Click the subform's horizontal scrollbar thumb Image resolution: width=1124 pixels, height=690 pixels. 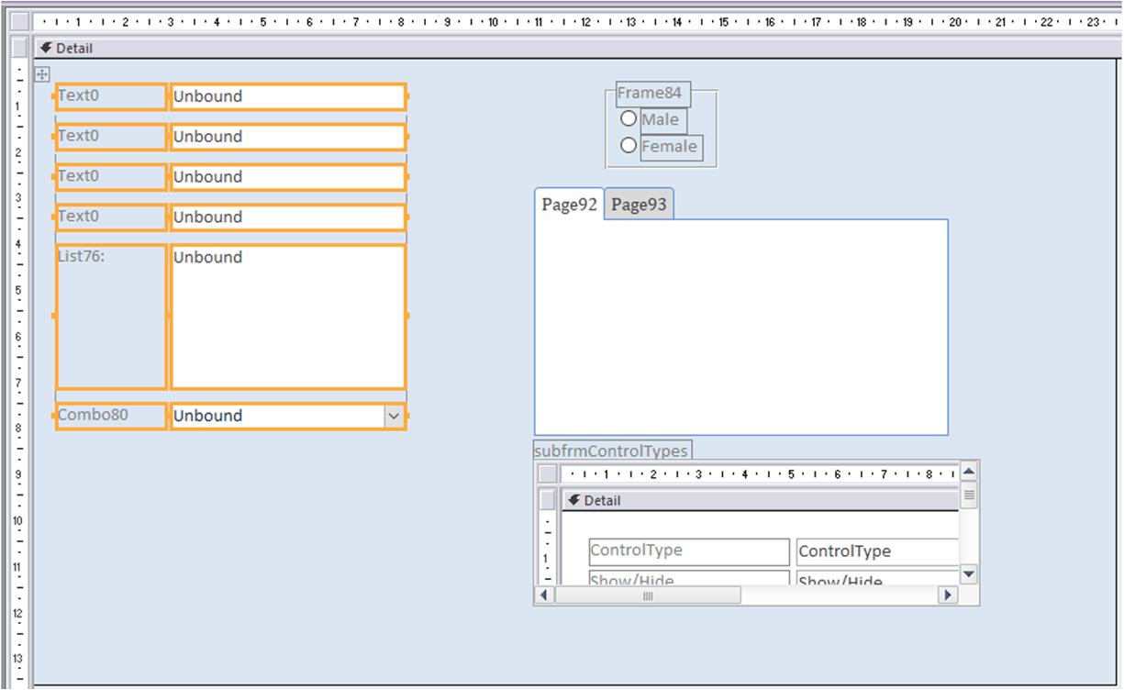648,595
